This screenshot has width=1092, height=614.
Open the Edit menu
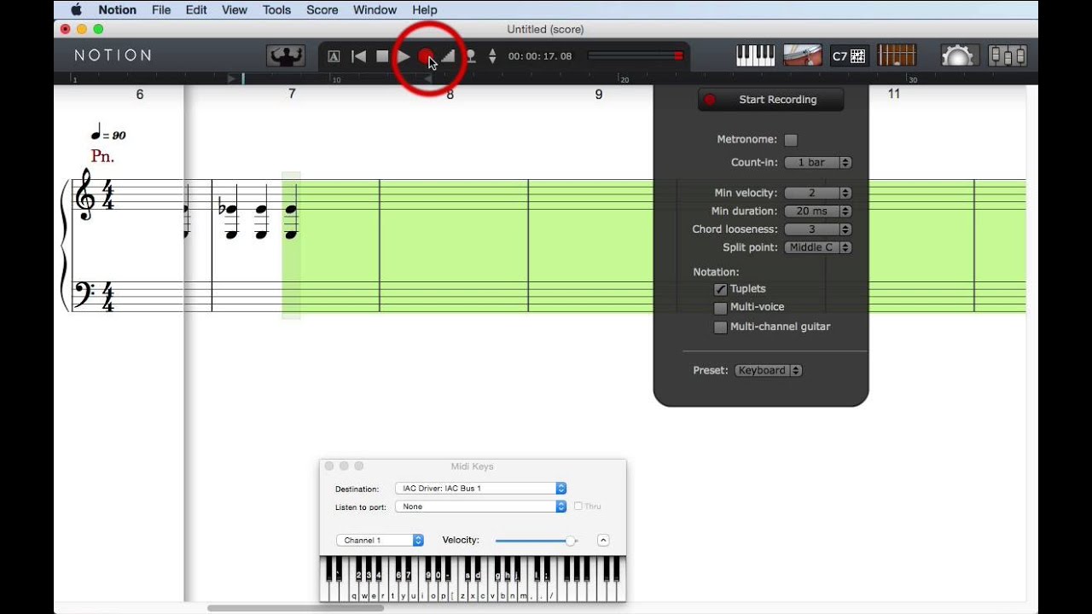point(196,10)
